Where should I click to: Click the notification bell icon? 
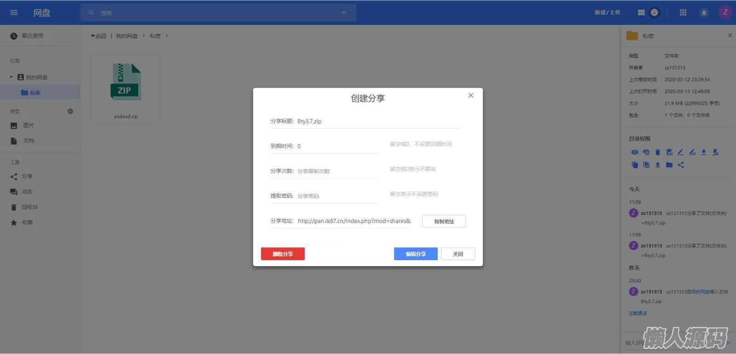pos(704,12)
